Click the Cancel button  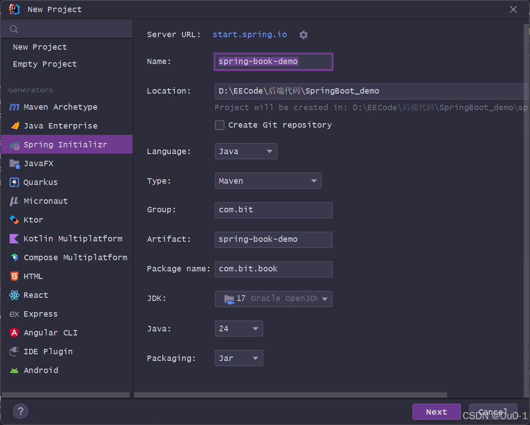pos(493,412)
